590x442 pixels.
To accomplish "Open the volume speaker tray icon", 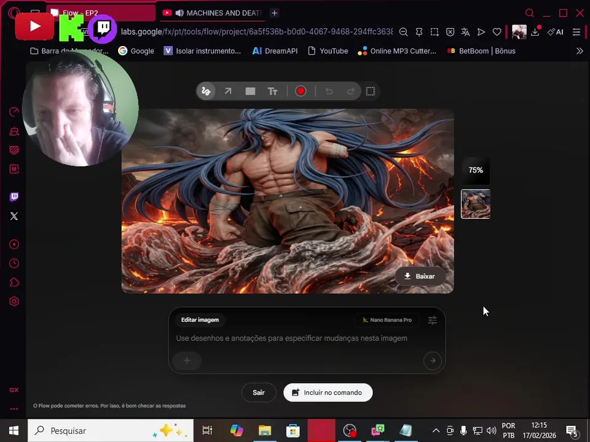I will 492,431.
